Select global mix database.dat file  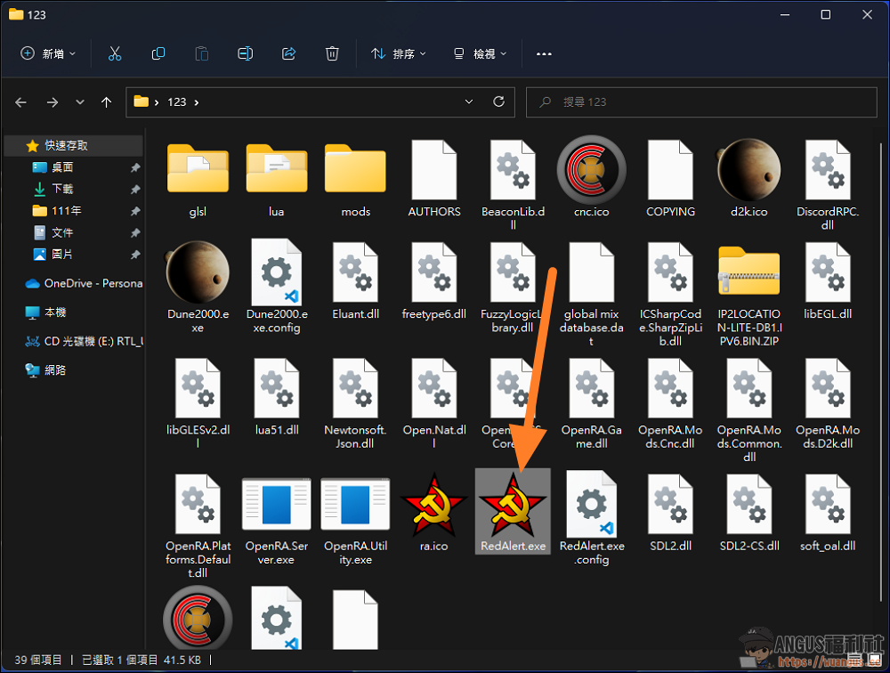pyautogui.click(x=592, y=294)
